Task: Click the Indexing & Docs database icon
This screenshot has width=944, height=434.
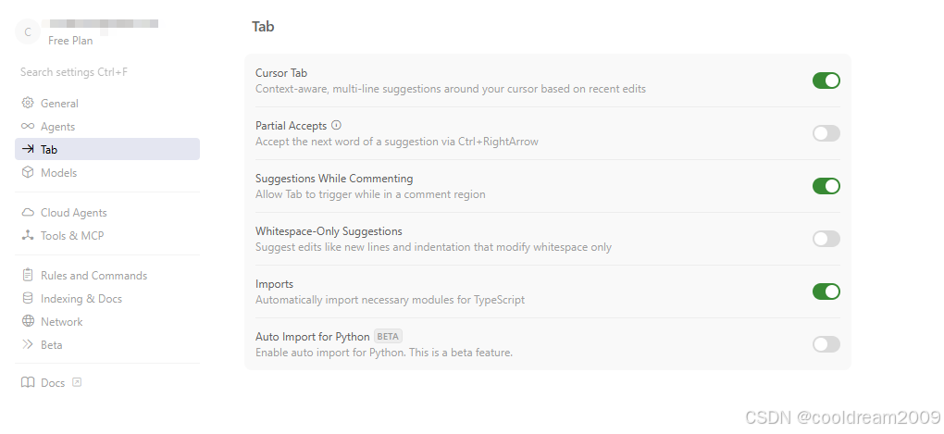Action: pyautogui.click(x=28, y=298)
